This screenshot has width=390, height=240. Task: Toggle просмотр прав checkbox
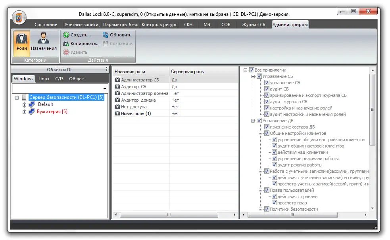click(274, 203)
